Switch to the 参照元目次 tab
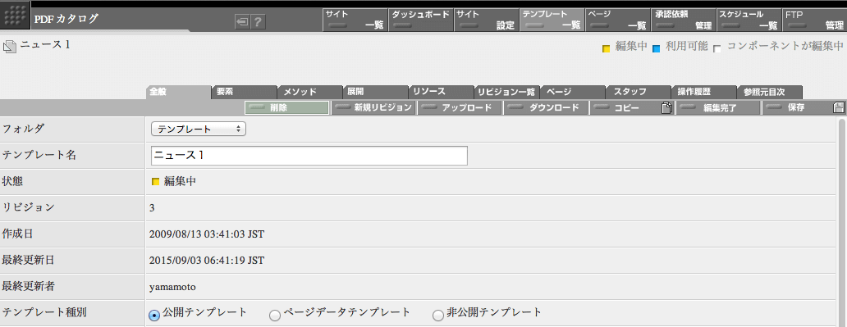The image size is (847, 327). [770, 92]
